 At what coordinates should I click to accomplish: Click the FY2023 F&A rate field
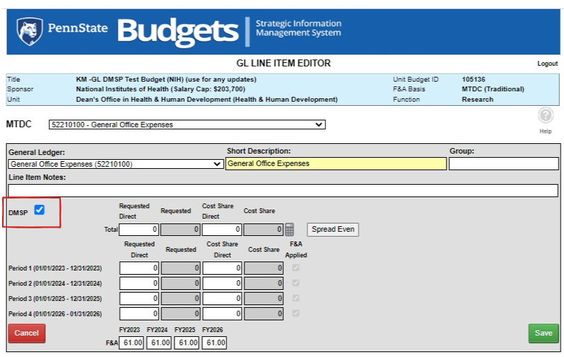click(131, 342)
